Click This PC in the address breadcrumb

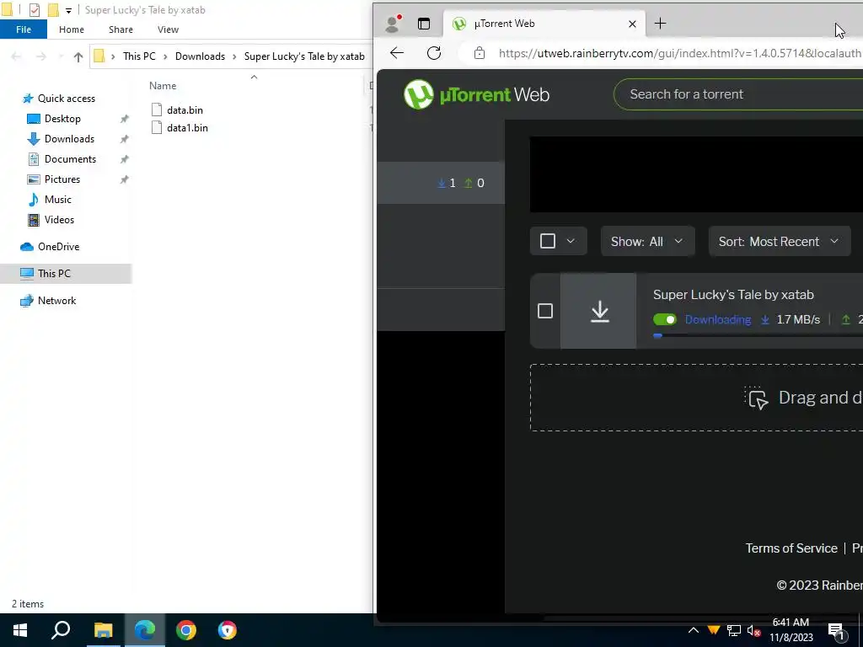coord(139,56)
